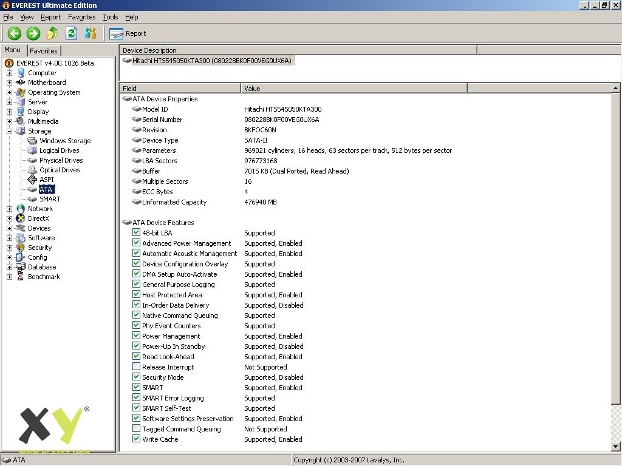Select the DirectX icon in tree
Image resolution: width=622 pixels, height=466 pixels.
point(21,218)
